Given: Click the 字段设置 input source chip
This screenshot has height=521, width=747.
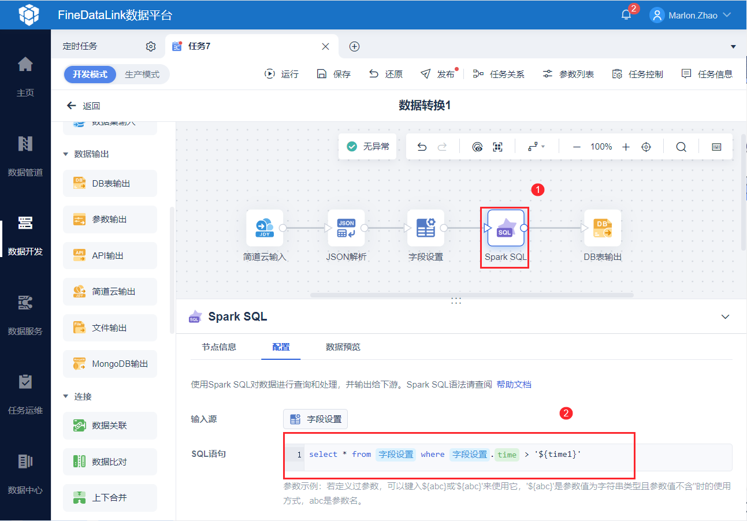Looking at the screenshot, I should [x=315, y=419].
